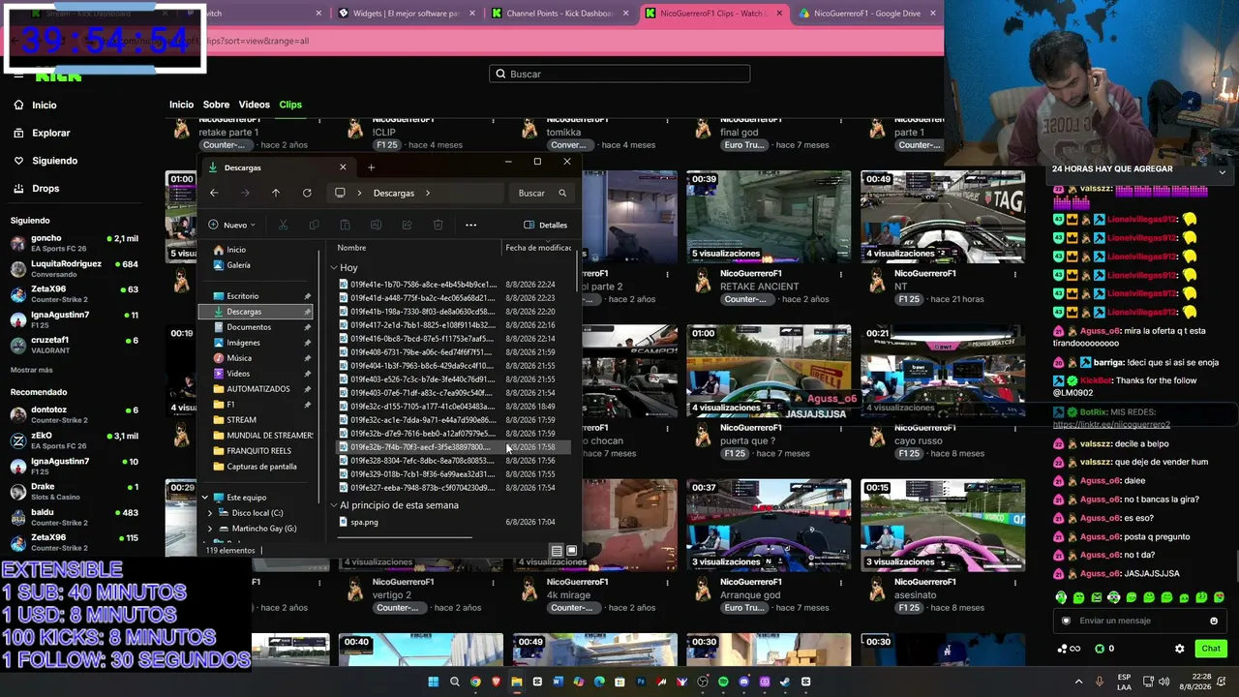1239x697 pixels.
Task: Switch Explorer to details list view
Action: click(557, 551)
